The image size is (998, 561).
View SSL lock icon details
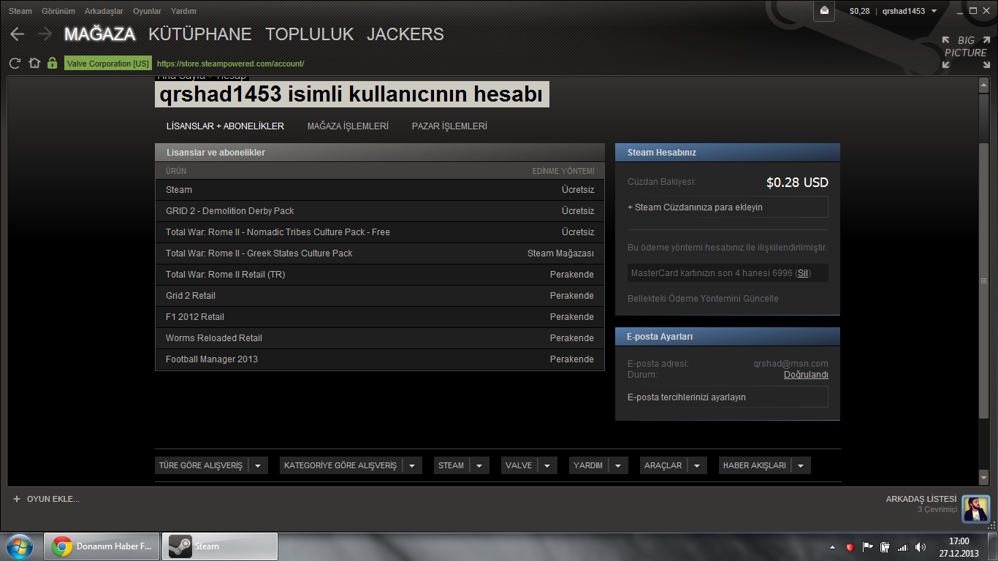coord(52,64)
